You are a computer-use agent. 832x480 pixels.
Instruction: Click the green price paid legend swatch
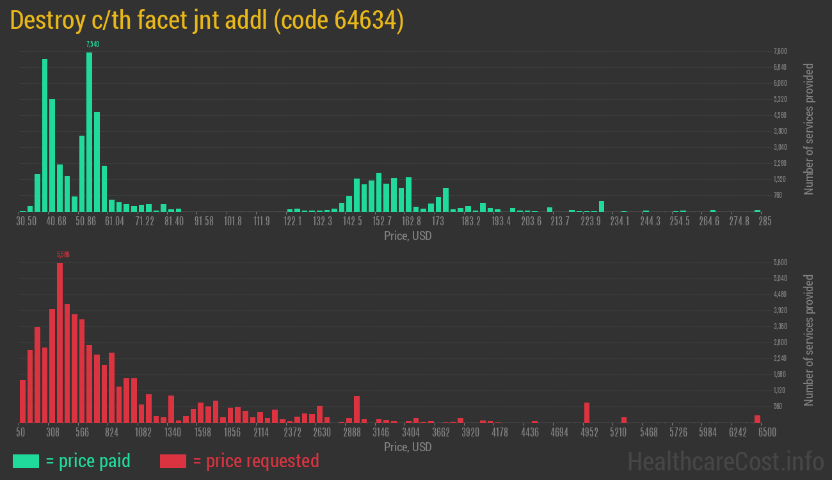tap(26, 461)
